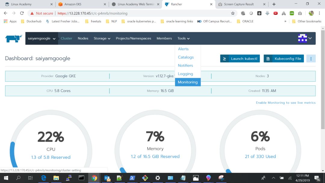Screen dimensions: 325x183
Task: Select Catalogs from the Tools menu
Action: click(x=186, y=57)
